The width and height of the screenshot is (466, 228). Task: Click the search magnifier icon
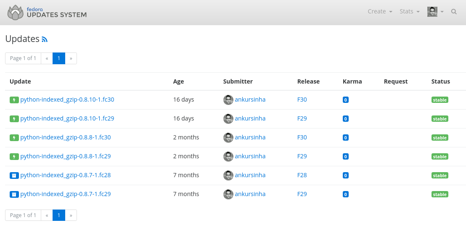coord(454,12)
